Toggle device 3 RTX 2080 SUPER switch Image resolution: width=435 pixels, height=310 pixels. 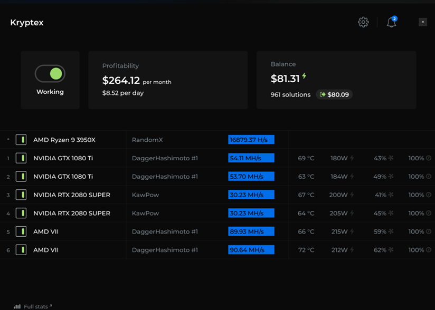[21, 195]
